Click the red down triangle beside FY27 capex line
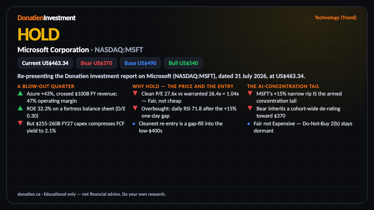The width and height of the screenshot is (374, 210). coord(20,123)
